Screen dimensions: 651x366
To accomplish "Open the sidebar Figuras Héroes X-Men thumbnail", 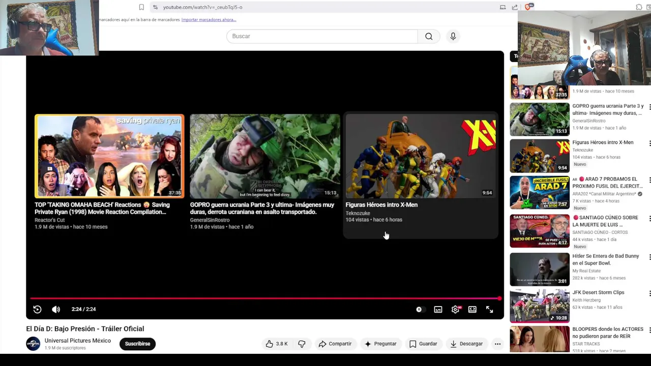I will [x=540, y=156].
